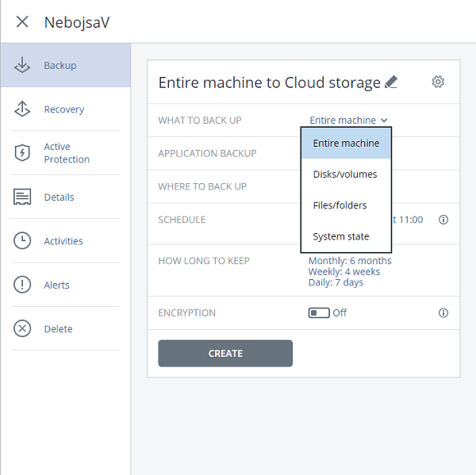Choose Entire machine from the dropdown list
This screenshot has width=476, height=475.
click(x=346, y=143)
